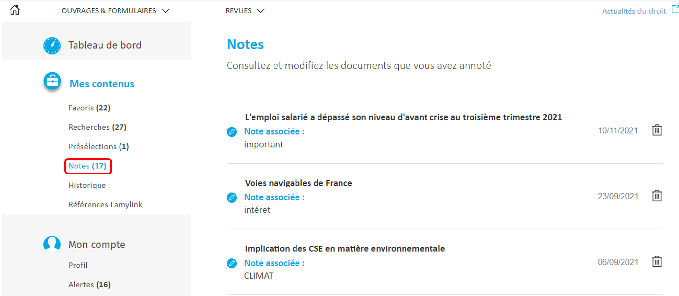
Task: Click the Mes contenus briefcase icon
Action: [x=52, y=81]
